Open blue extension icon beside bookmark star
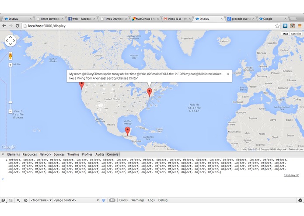This screenshot has height=216, width=304. click(285, 26)
